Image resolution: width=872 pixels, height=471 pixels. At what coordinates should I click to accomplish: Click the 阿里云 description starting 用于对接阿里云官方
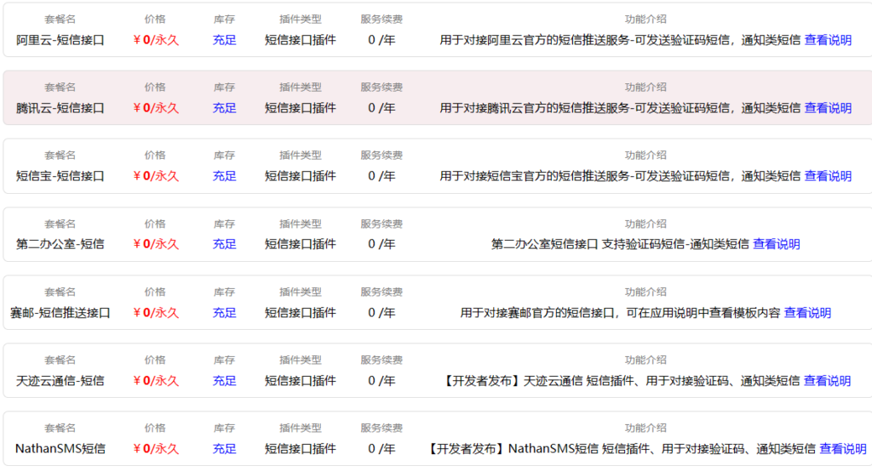click(620, 40)
